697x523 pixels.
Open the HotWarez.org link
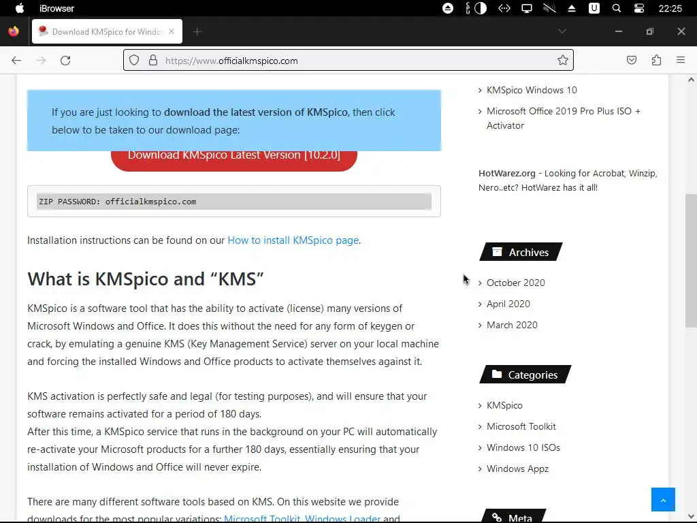coord(506,174)
